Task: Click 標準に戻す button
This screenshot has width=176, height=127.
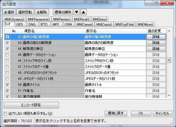Action: pyautogui.click(x=116, y=113)
